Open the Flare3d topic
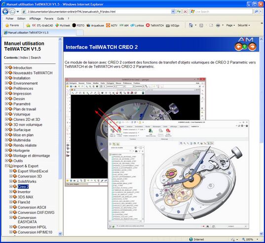Screen dimensions: 265x243 pos(24,202)
